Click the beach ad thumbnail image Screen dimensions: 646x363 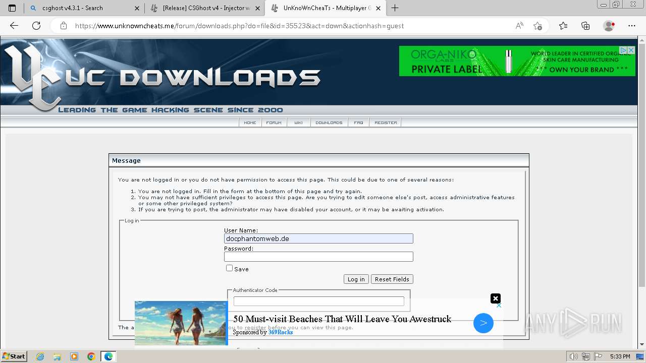click(x=181, y=323)
